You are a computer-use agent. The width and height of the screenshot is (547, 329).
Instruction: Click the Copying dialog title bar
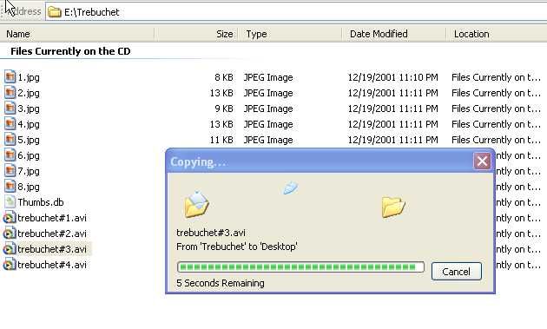[320, 161]
